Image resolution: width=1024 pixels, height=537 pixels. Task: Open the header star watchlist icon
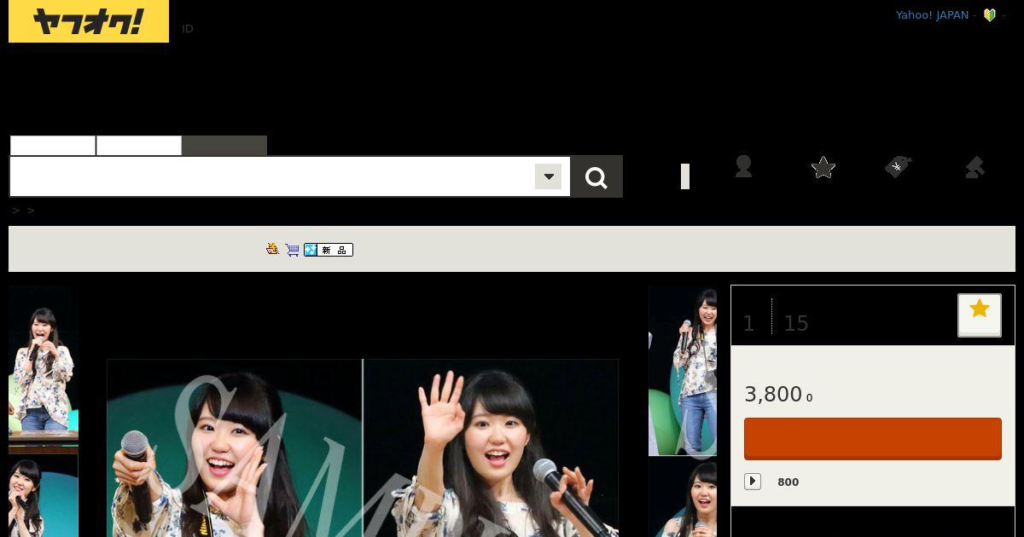823,167
